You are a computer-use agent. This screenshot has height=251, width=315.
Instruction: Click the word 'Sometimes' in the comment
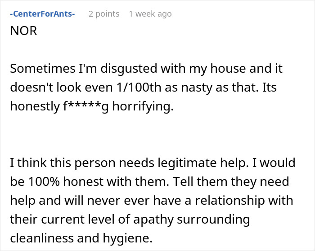pos(38,69)
